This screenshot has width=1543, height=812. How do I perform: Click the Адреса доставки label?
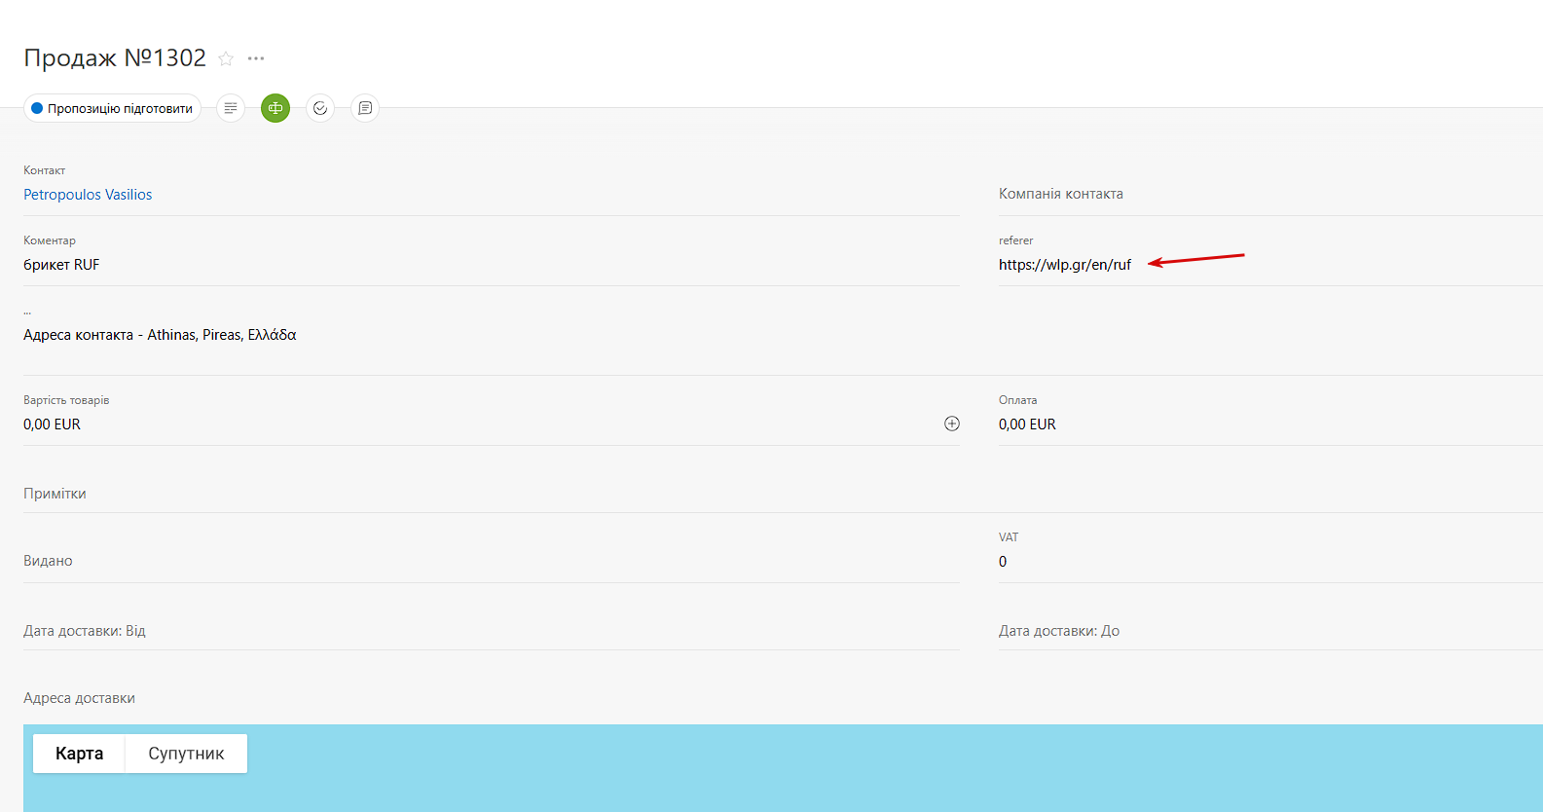click(79, 698)
